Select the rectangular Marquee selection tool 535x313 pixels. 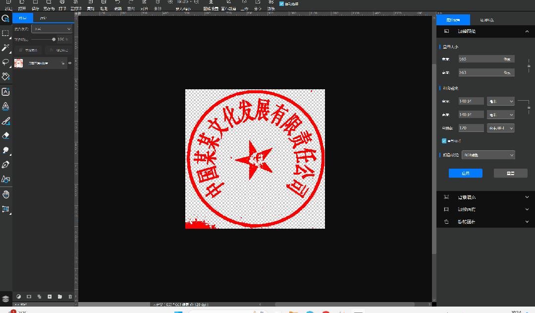point(6,33)
